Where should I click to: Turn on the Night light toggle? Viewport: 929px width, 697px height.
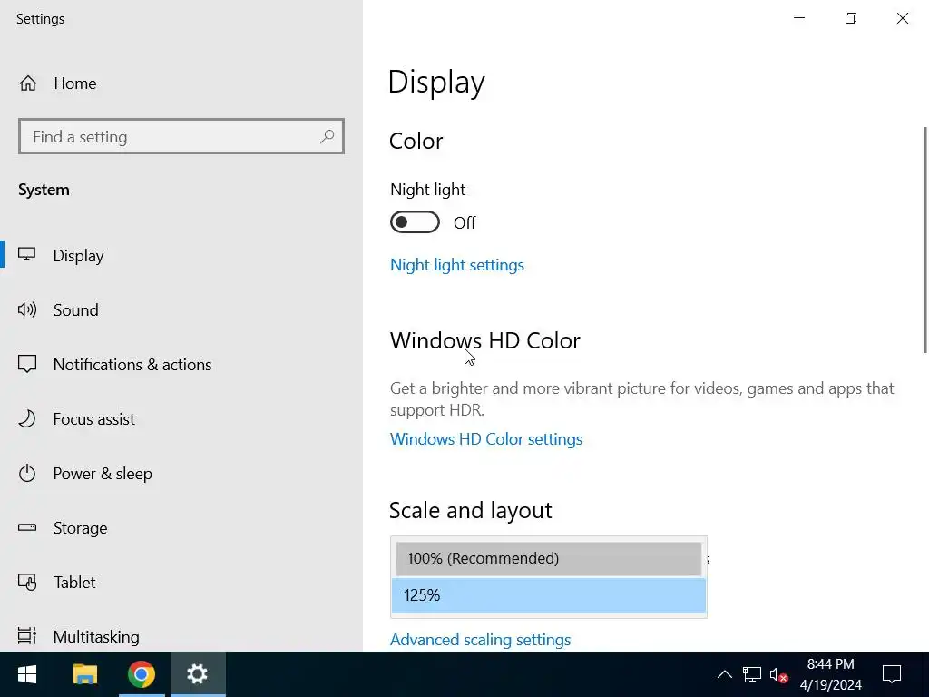[415, 222]
